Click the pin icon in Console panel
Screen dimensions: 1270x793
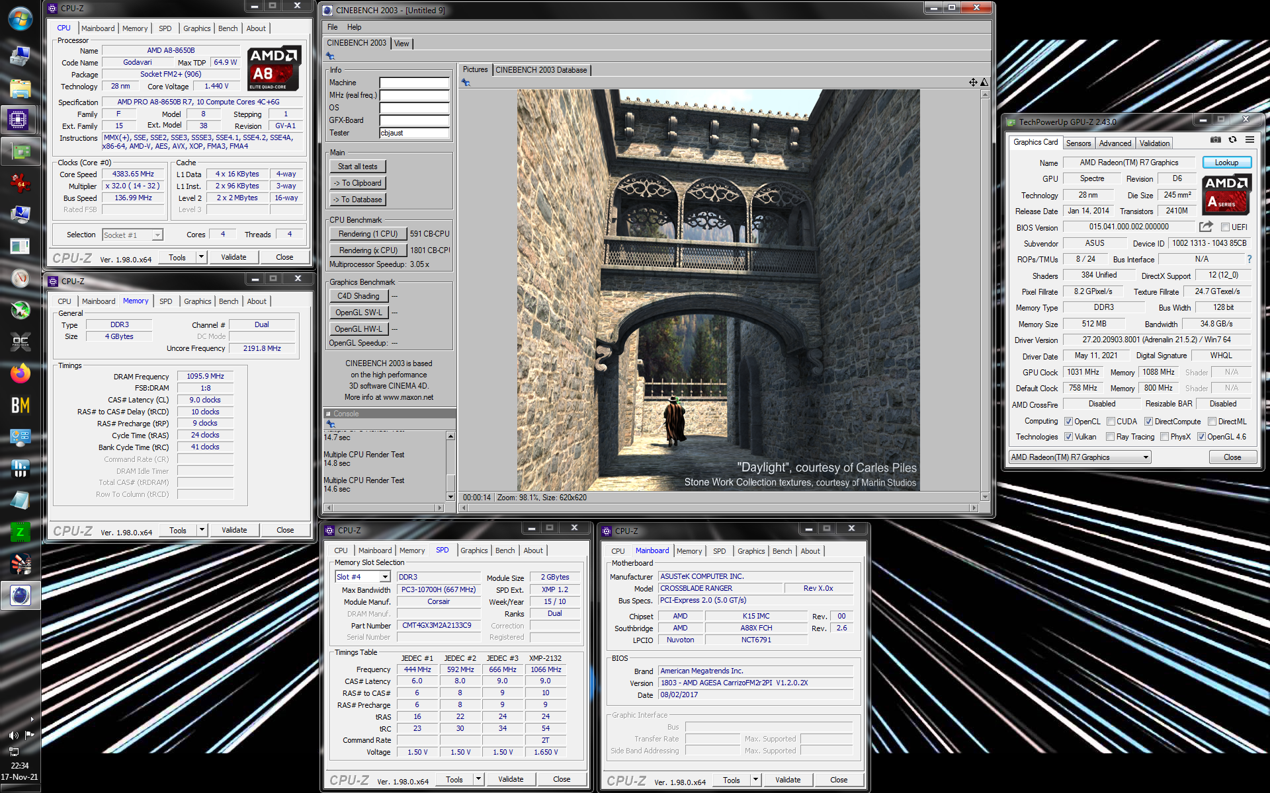pyautogui.click(x=331, y=424)
